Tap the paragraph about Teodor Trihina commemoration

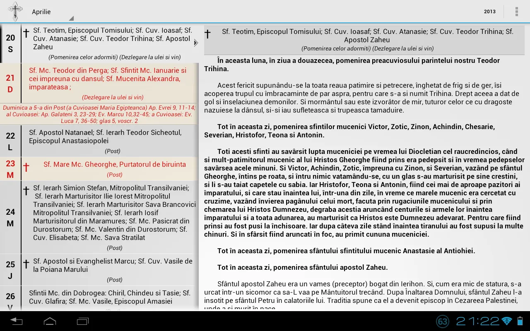click(352, 65)
